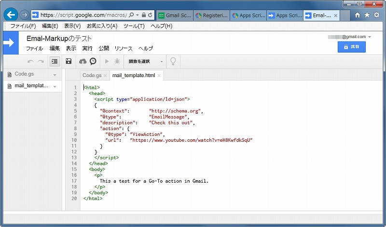Open the 公開 menu
This screenshot has height=227, width=386.
(104, 49)
